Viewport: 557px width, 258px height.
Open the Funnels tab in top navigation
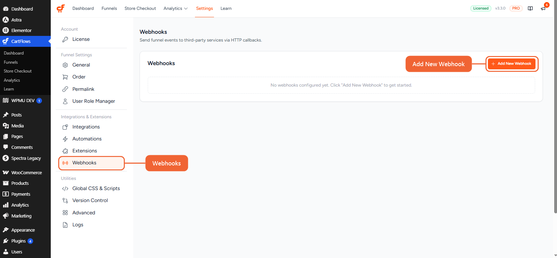click(x=109, y=8)
